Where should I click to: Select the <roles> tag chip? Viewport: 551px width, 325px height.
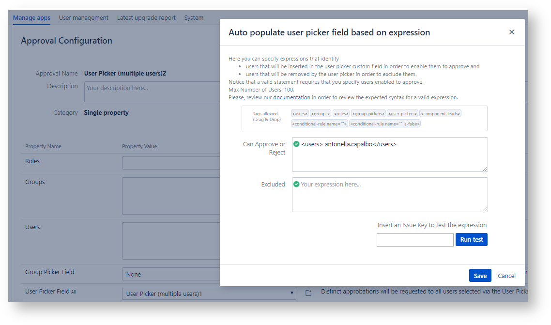(341, 114)
